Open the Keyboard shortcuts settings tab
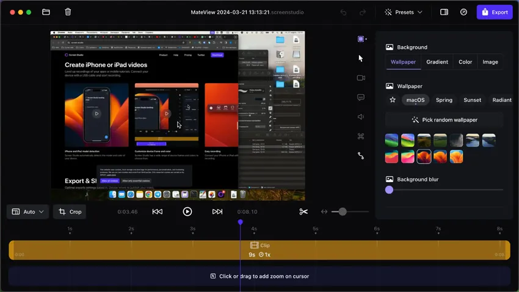This screenshot has width=519, height=292. tap(361, 136)
